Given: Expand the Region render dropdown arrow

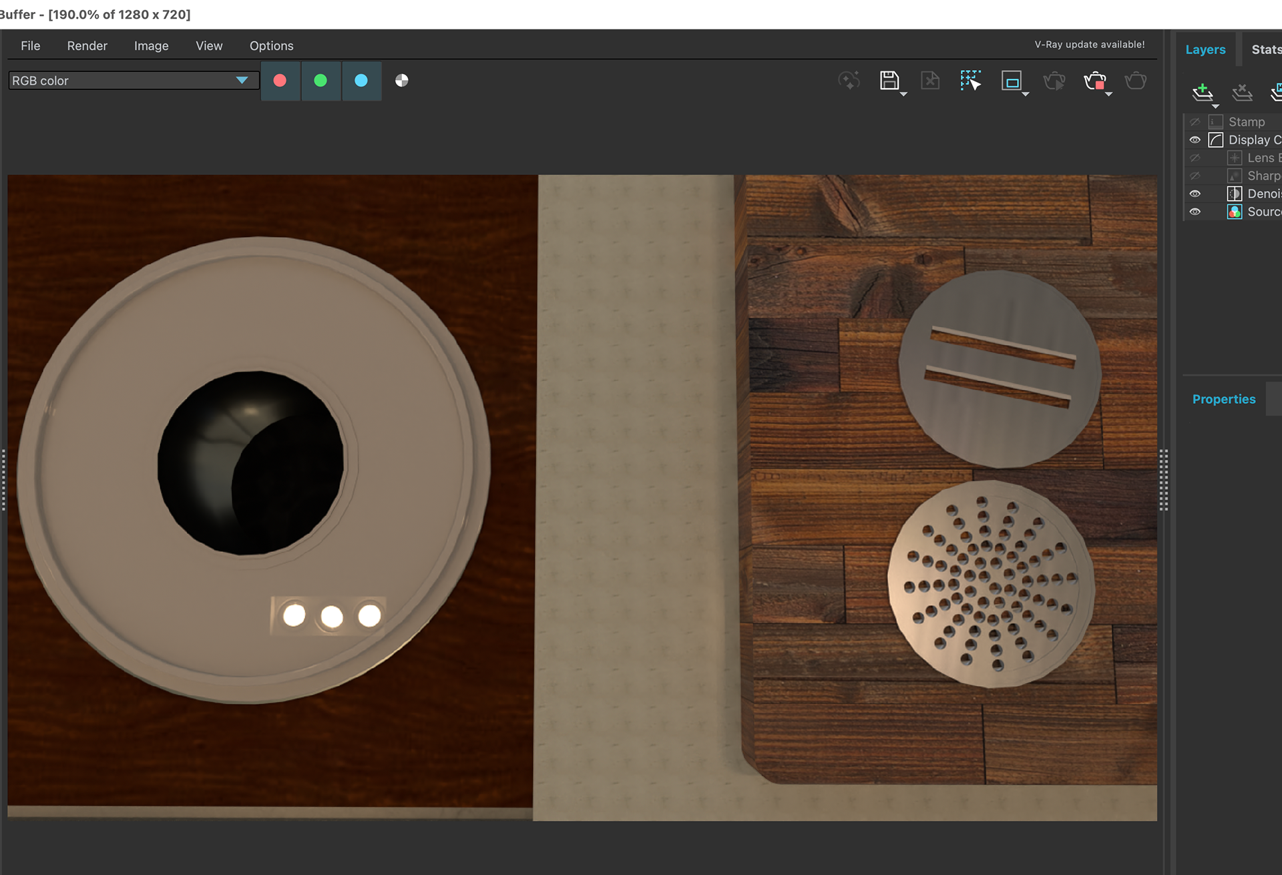Looking at the screenshot, I should click(x=1026, y=95).
